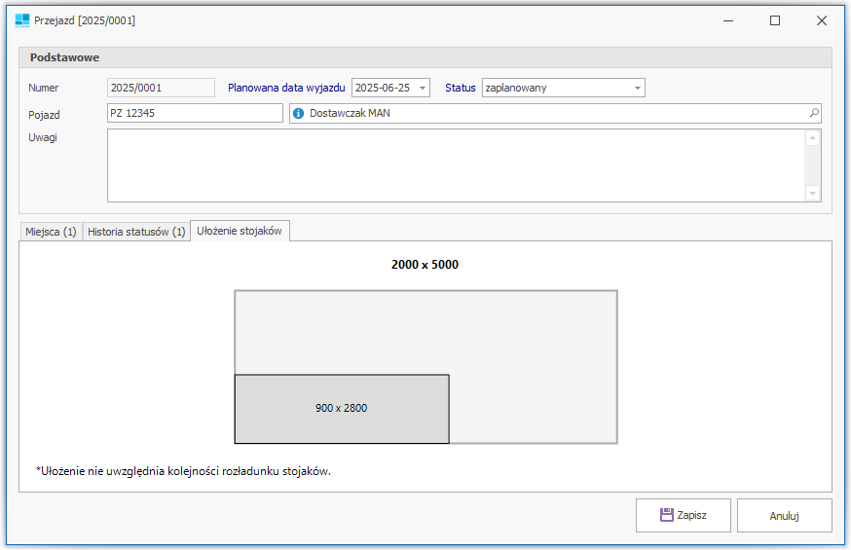Close the Przejazd [2025/0001] window
The height and width of the screenshot is (550, 851).
coord(821,20)
